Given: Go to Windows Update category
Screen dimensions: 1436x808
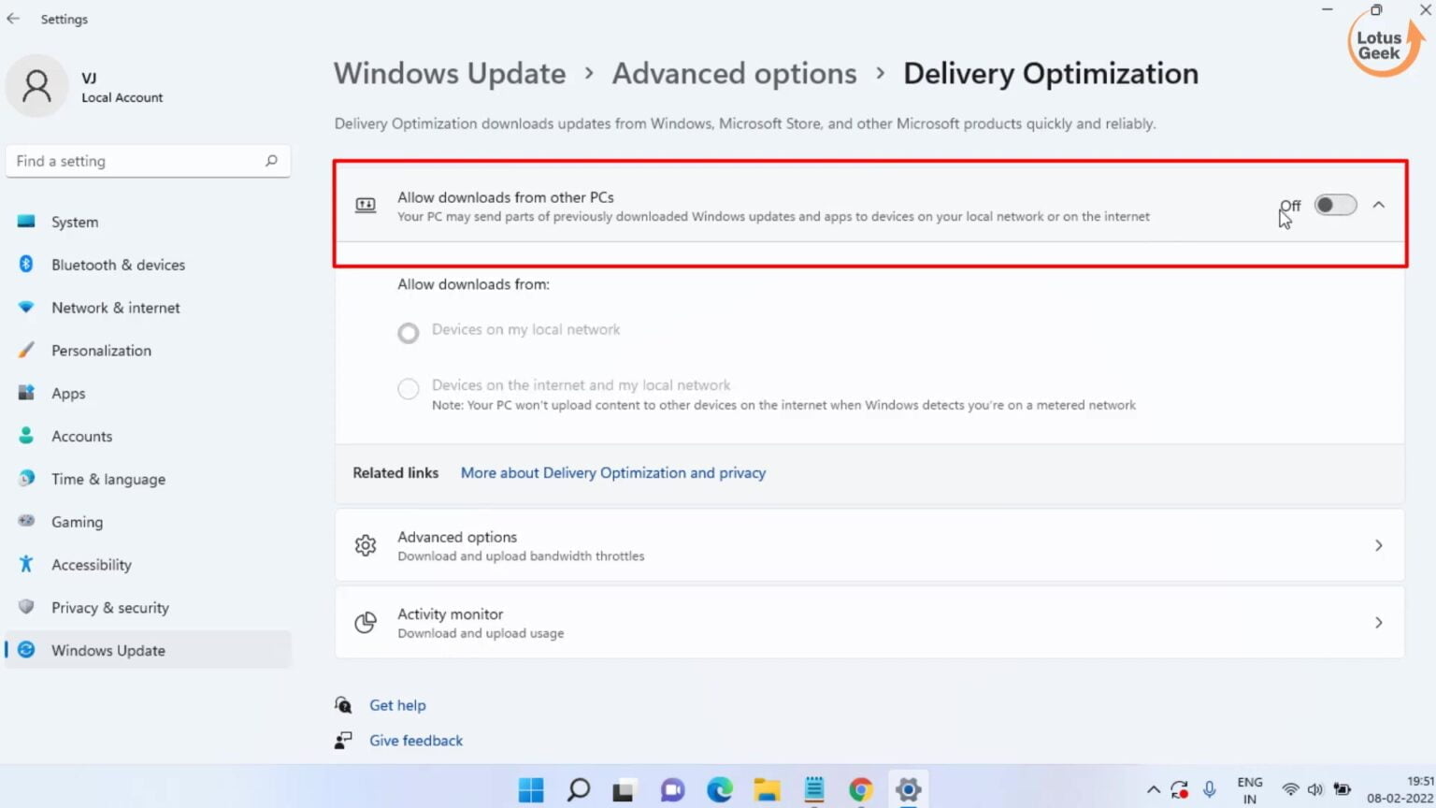Looking at the screenshot, I should point(150,650).
